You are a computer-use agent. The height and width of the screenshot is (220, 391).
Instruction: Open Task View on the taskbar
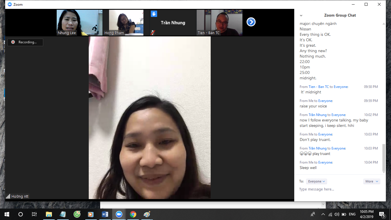34,214
